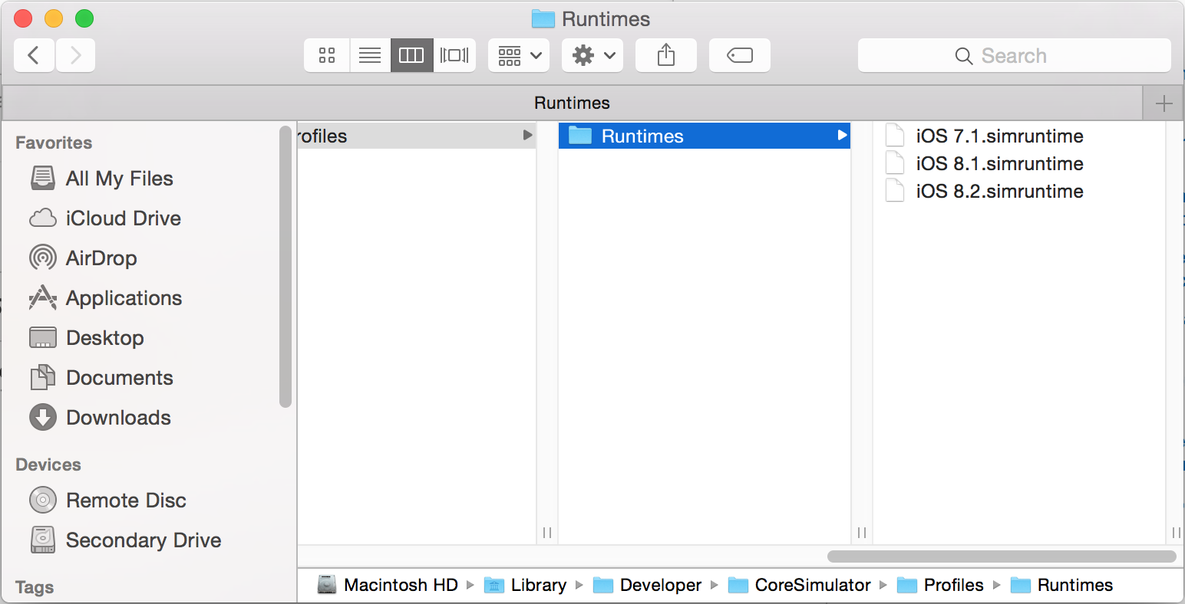Click the horizontal scrollbar thumb
The height and width of the screenshot is (604, 1185).
[1002, 556]
